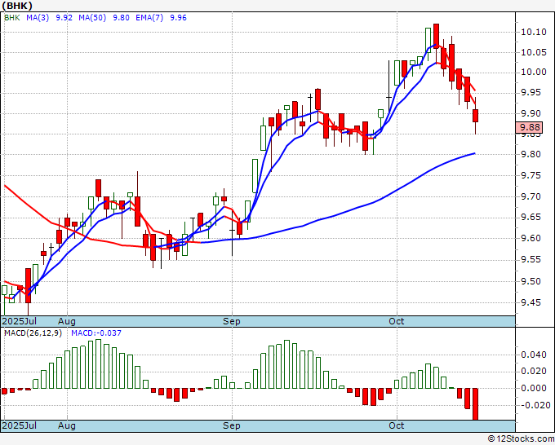Screen dimensions: 555x445
Task: Click the (BHK) chart title
Action: pyautogui.click(x=17, y=6)
